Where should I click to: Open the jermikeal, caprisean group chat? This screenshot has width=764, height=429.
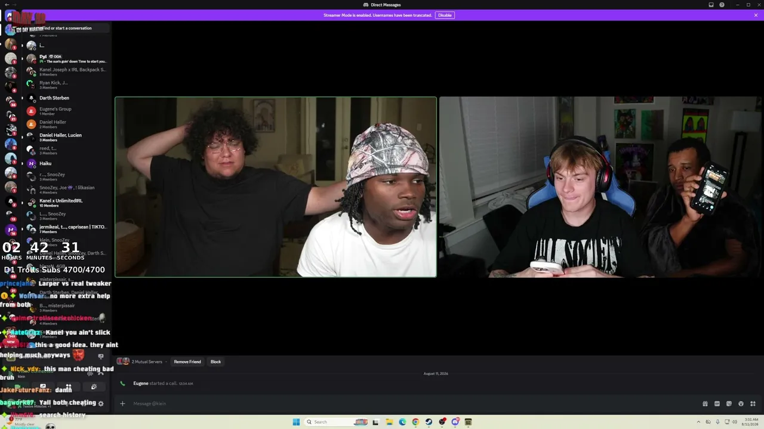tap(66, 229)
